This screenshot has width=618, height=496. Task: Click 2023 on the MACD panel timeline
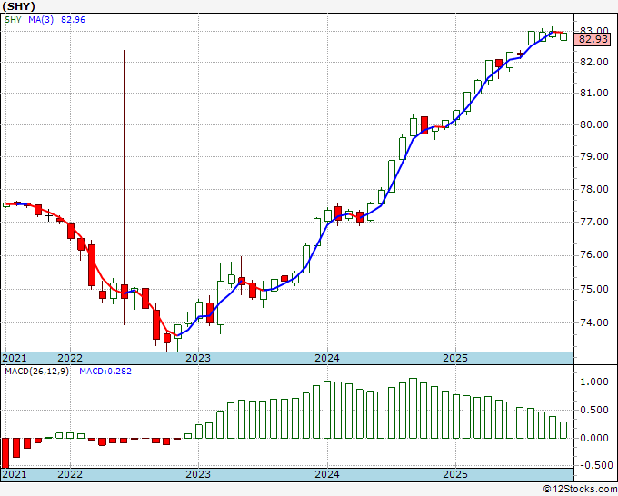point(198,474)
